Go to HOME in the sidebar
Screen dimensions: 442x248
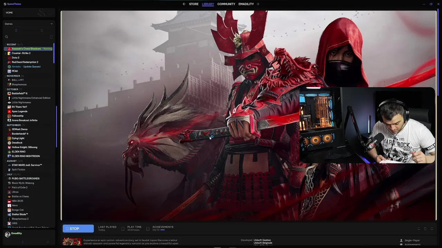click(9, 13)
